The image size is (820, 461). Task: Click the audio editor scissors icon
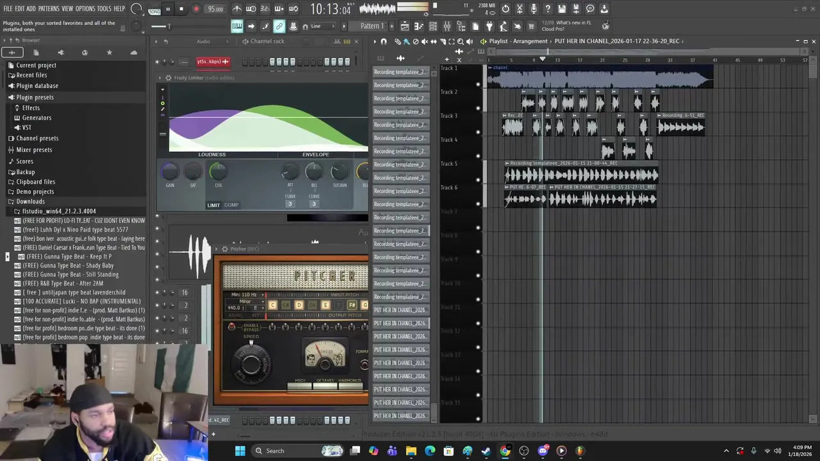tap(519, 9)
